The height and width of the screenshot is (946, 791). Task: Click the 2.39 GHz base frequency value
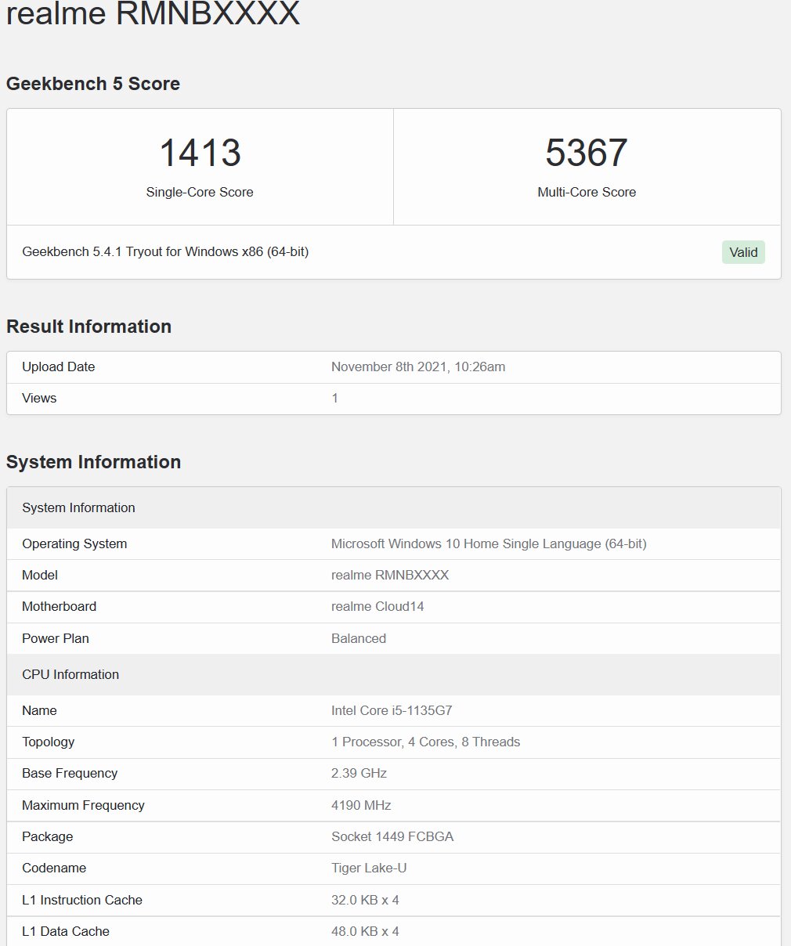[359, 773]
